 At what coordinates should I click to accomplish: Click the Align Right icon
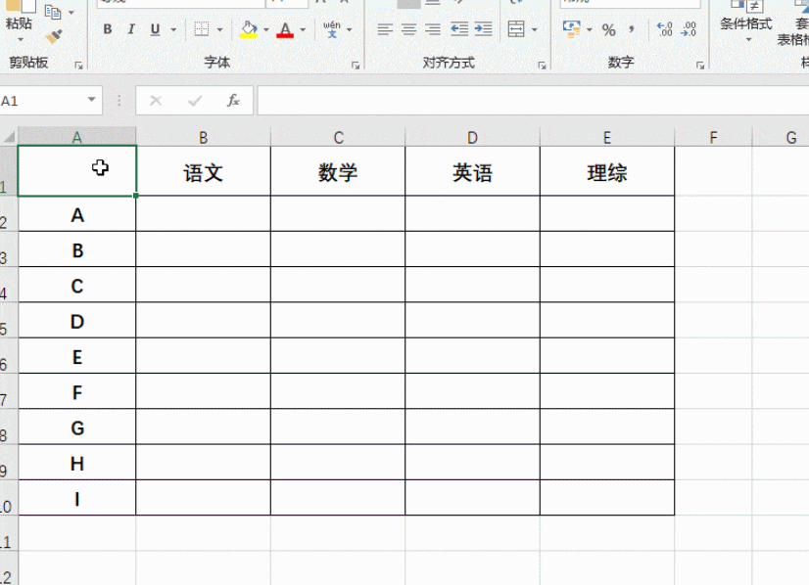coord(432,29)
